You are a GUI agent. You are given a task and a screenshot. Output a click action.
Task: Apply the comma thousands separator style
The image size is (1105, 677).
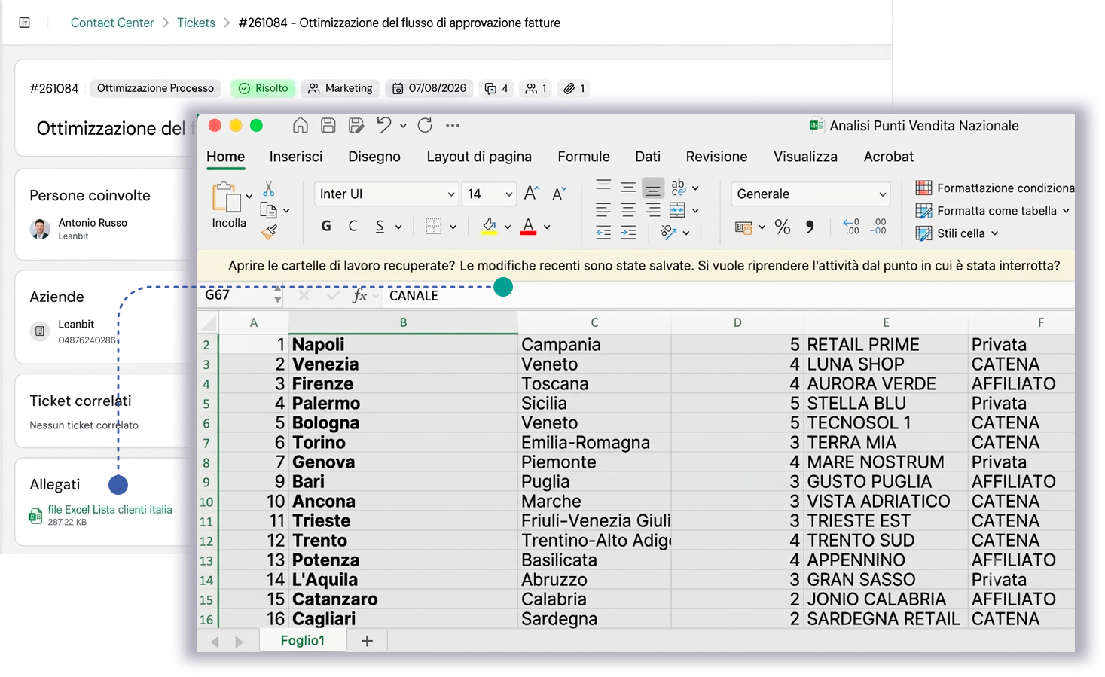click(810, 227)
